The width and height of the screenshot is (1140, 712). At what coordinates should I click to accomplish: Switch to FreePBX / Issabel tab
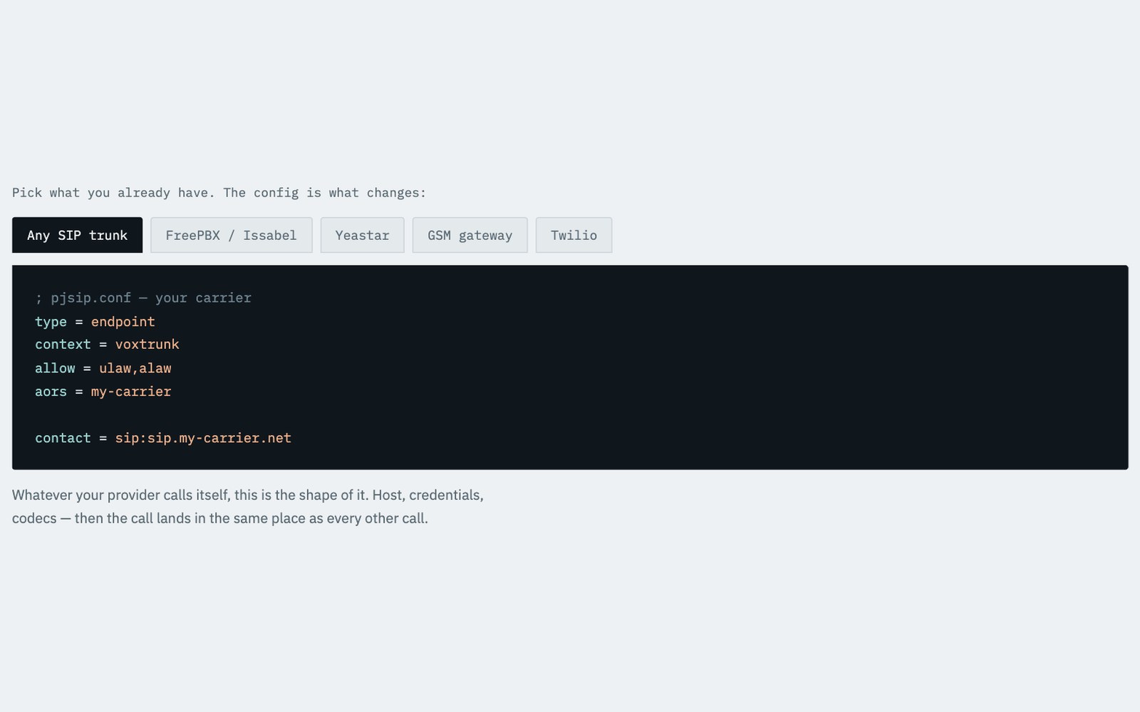(231, 235)
